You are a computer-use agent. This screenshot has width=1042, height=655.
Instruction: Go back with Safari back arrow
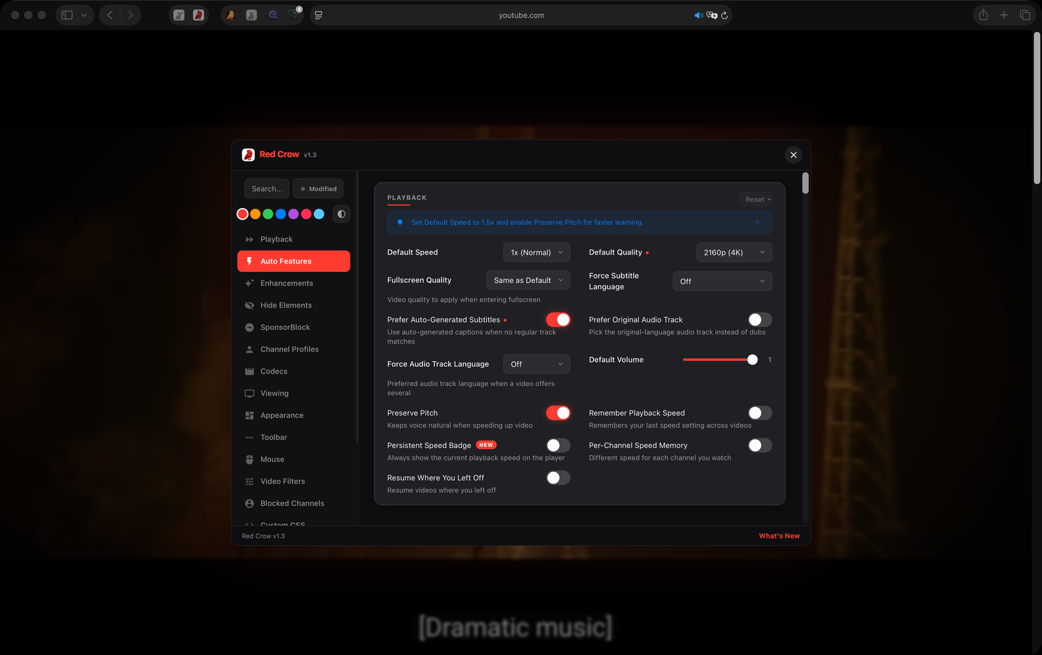click(x=110, y=15)
